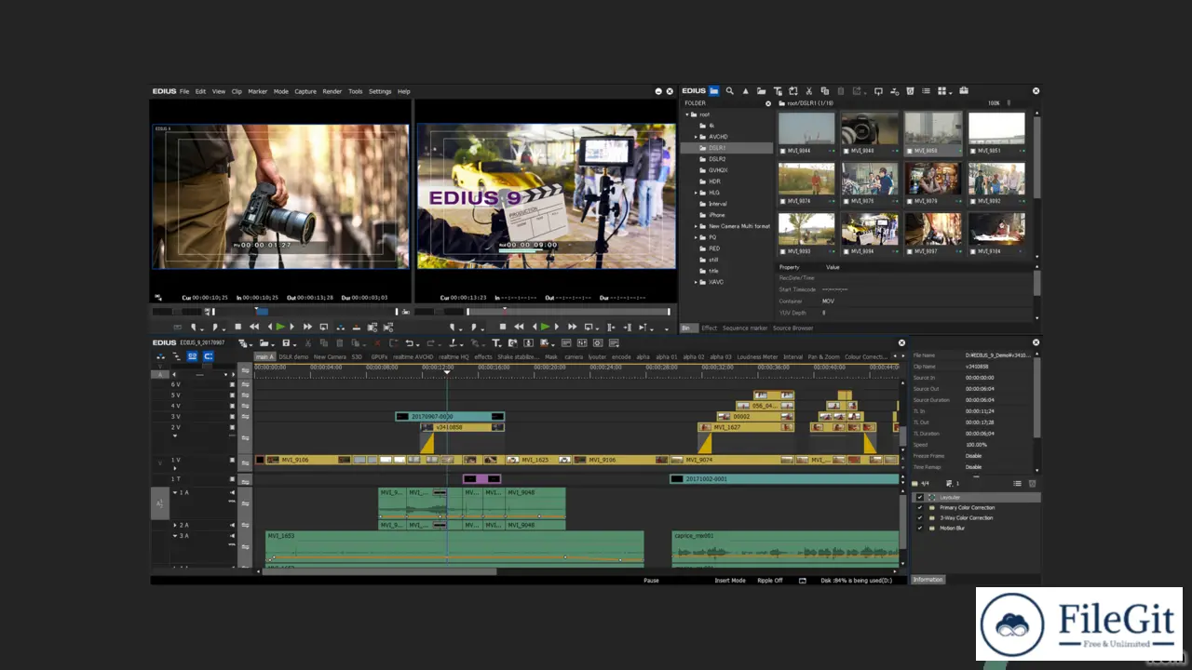
Task: Click the recorder monitor scrub bar
Action: (568, 312)
